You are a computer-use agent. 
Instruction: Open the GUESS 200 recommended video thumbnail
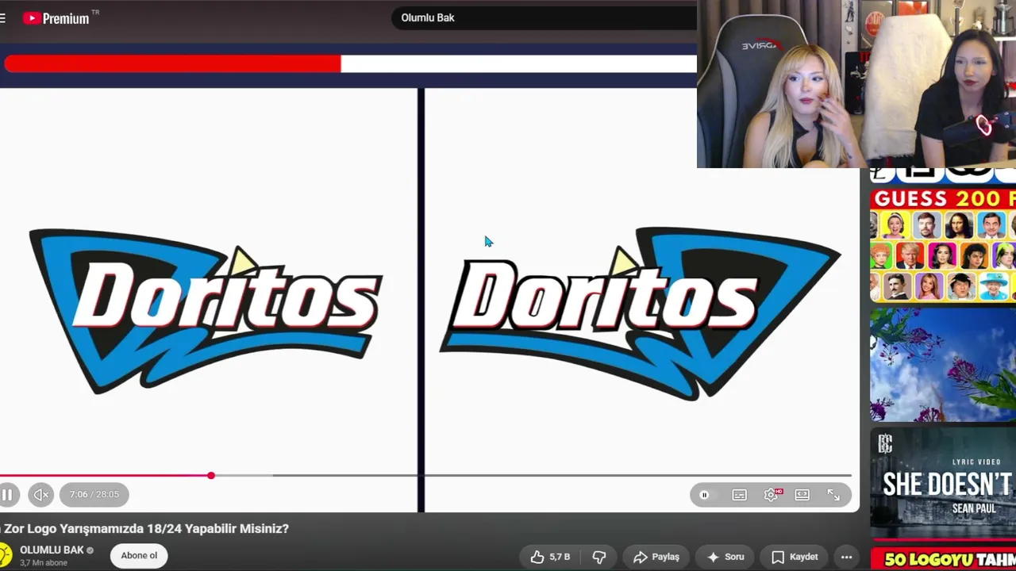pyautogui.click(x=943, y=245)
